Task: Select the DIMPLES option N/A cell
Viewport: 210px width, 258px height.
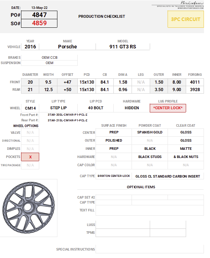Action: point(30,149)
